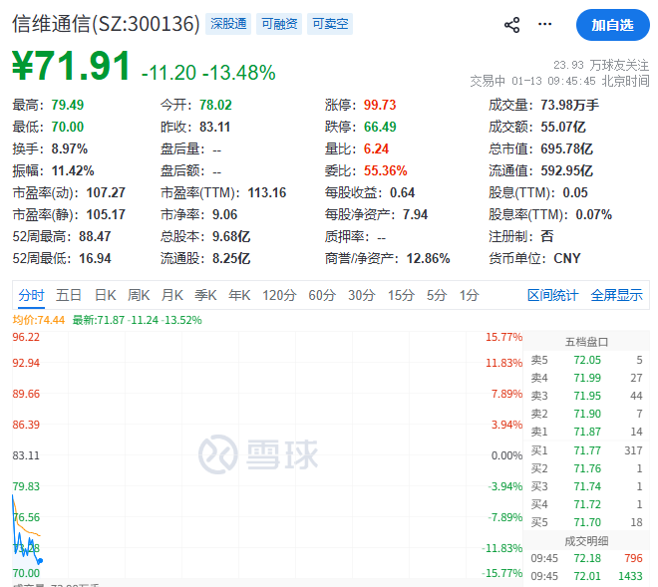This screenshot has width=658, height=587.
Task: Click the 买4 price 71.72
Action: tap(587, 504)
